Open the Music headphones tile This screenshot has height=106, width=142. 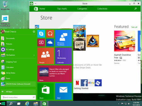pyautogui.click(x=50, y=34)
